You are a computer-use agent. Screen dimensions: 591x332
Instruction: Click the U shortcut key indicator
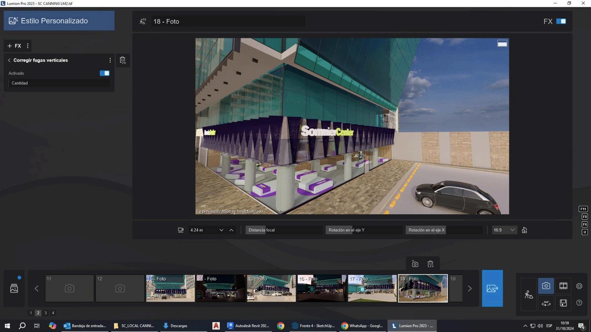point(585,232)
